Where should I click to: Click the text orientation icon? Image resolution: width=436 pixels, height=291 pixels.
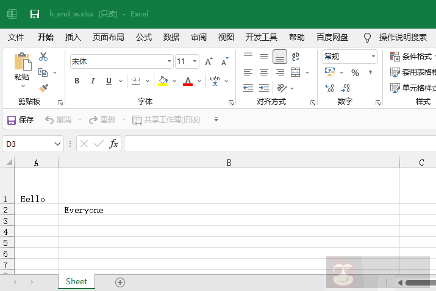pos(282,88)
